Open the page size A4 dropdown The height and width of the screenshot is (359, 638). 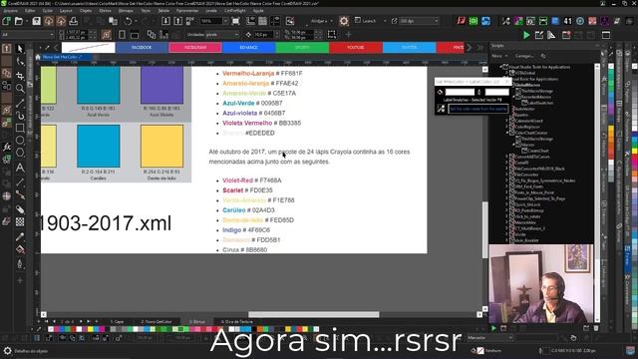pos(28,35)
